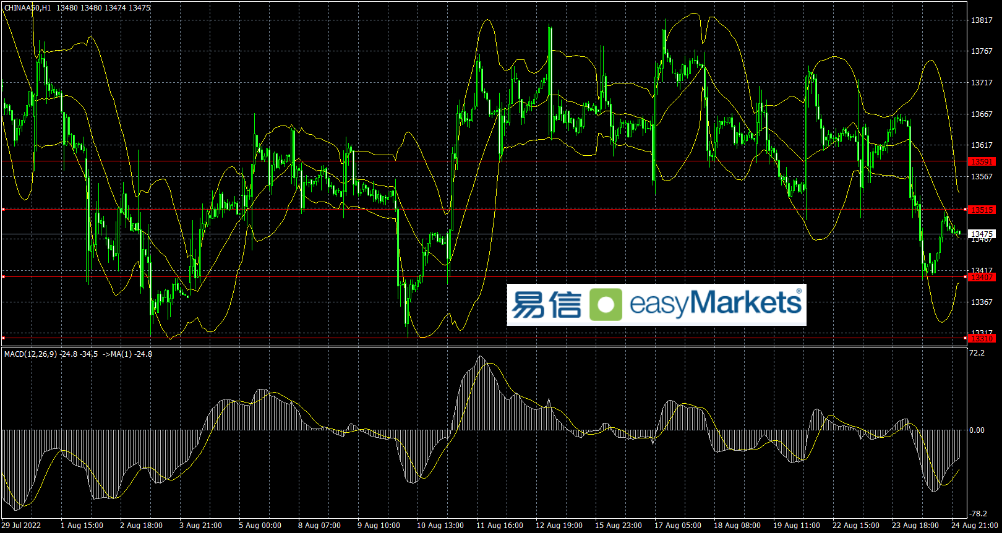Click the 23 Aug 18:00 time label
Image resolution: width=1002 pixels, height=533 pixels.
click(915, 525)
